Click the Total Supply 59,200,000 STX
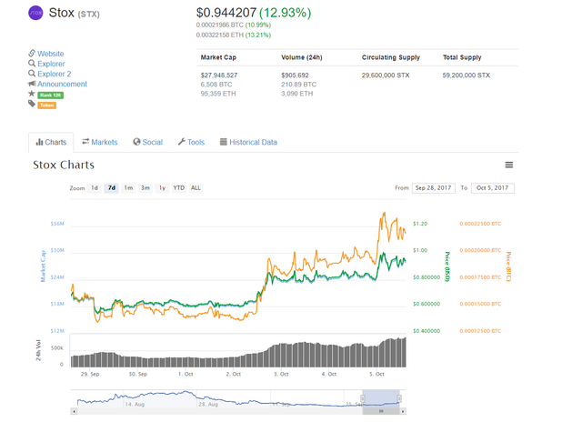582x422 pixels. tap(467, 75)
